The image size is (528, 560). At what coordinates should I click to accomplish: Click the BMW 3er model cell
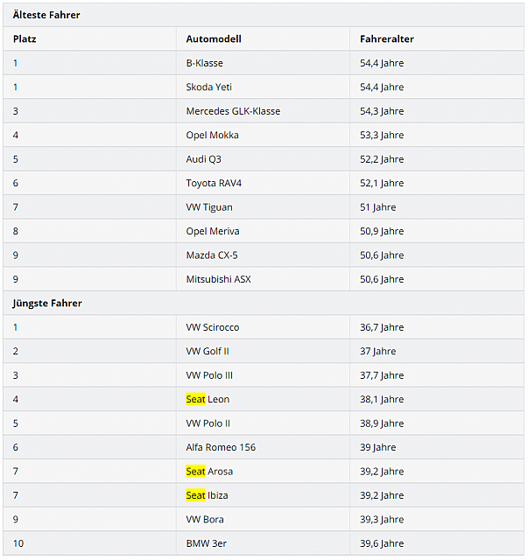(x=206, y=543)
